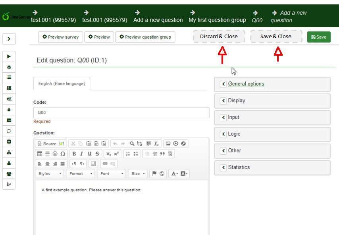Select the English (Base language) tab

[x=62, y=84]
